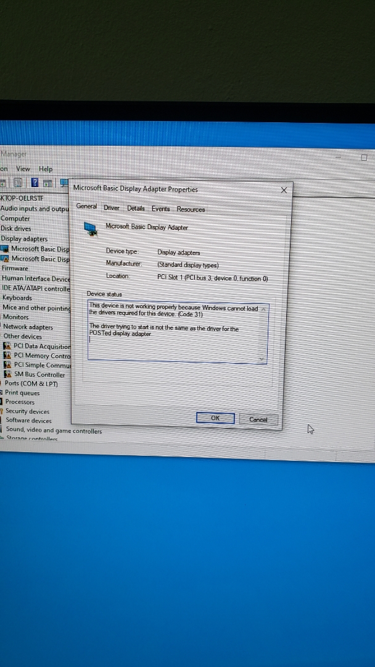Open the Resources tab
Image resolution: width=375 pixels, height=667 pixels.
pyautogui.click(x=191, y=209)
